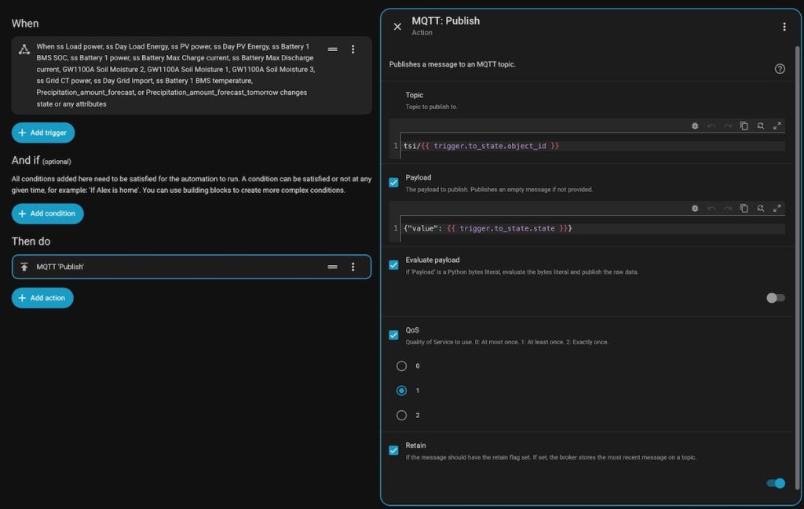The width and height of the screenshot is (804, 509).
Task: Click the bug icon in Payload editor toolbar
Action: coord(695,208)
